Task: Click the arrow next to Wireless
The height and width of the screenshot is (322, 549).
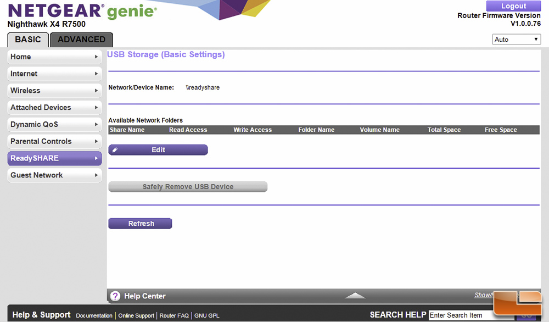Action: tap(96, 91)
